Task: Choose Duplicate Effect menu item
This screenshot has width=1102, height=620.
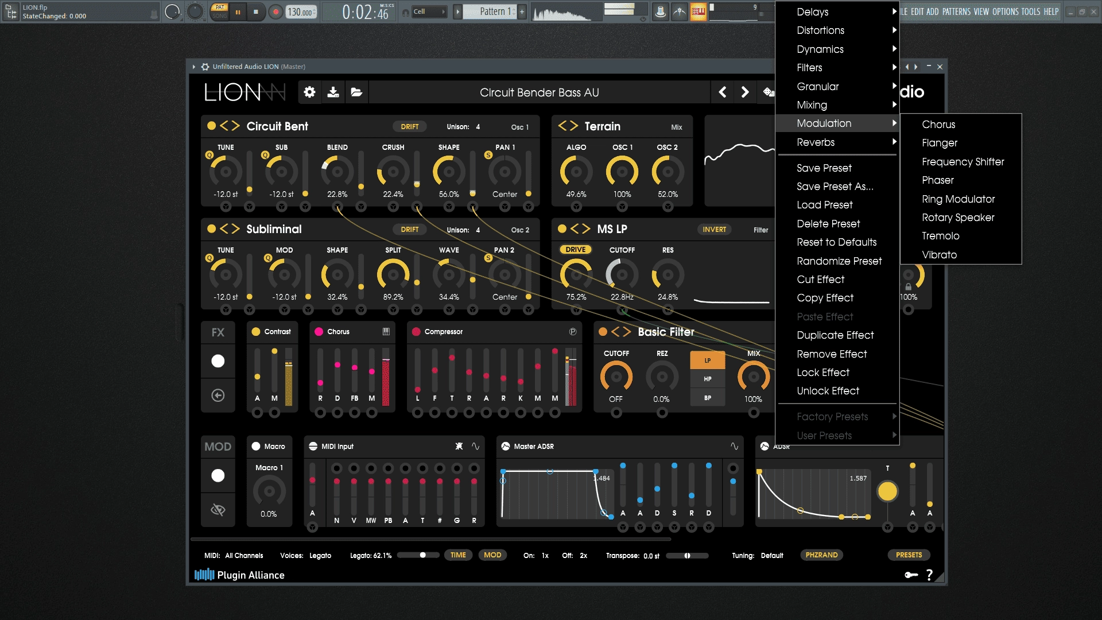Action: click(837, 335)
